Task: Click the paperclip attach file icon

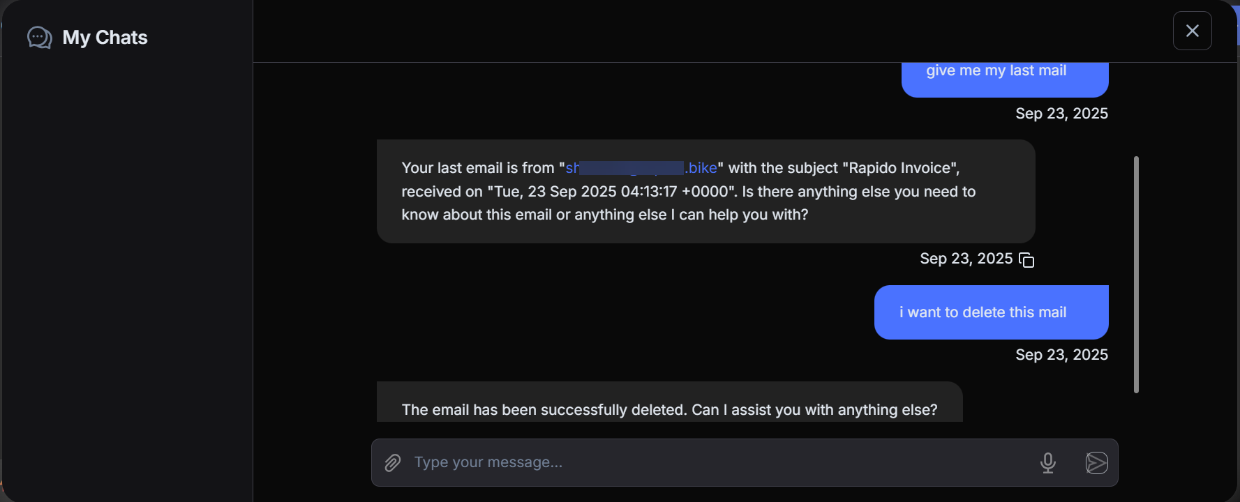Action: click(393, 463)
